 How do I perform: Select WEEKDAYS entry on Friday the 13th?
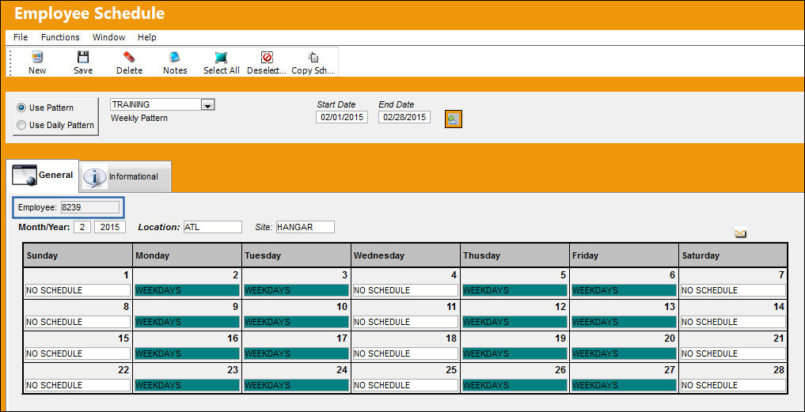[x=625, y=322]
